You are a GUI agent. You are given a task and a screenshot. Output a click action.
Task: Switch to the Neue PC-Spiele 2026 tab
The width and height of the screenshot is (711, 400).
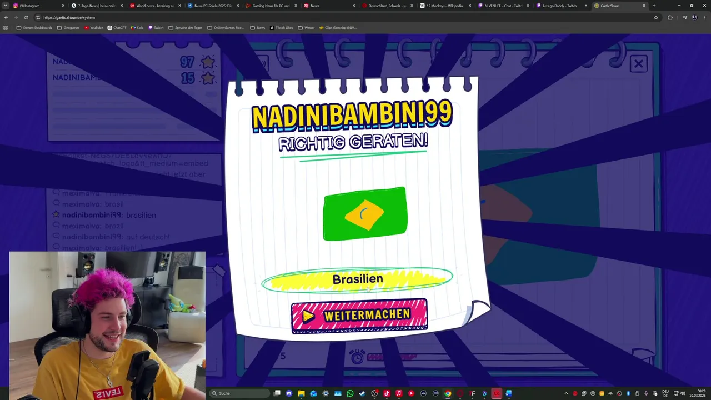click(213, 6)
